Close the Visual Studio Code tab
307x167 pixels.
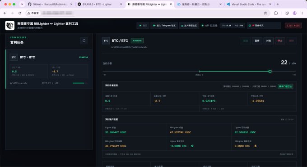tap(270, 4)
